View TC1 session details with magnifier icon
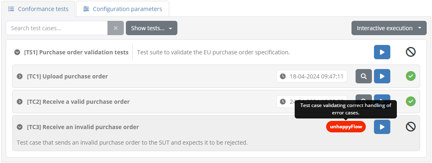Screen dimensions: 432x163 tap(364, 76)
